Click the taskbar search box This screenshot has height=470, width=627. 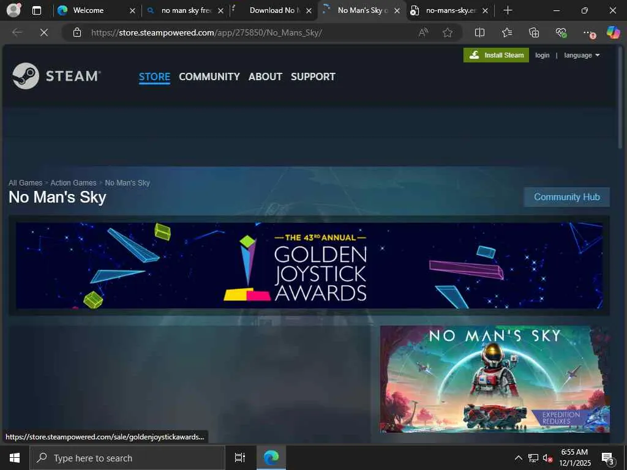click(x=128, y=458)
